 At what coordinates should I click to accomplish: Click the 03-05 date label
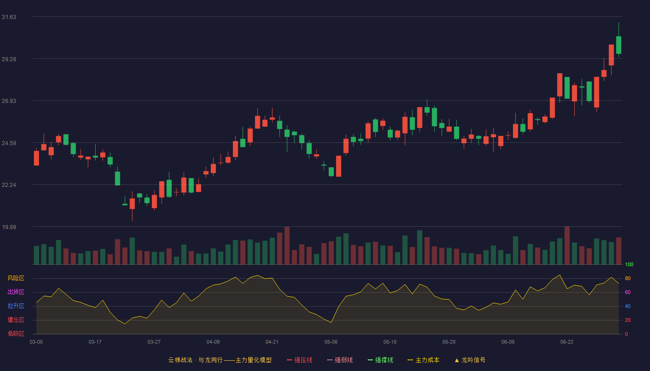pyautogui.click(x=36, y=342)
